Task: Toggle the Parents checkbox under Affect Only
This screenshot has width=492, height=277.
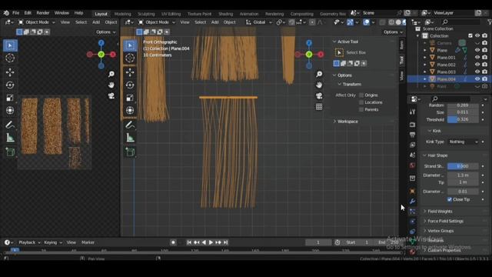Action: coord(361,109)
